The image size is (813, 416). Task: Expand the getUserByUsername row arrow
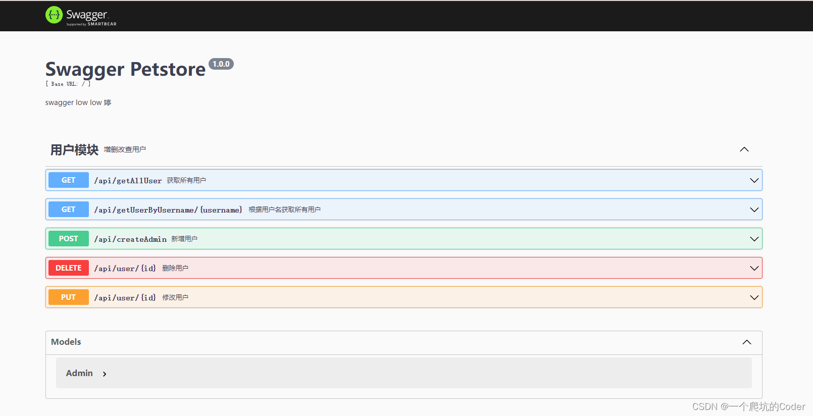(x=754, y=210)
